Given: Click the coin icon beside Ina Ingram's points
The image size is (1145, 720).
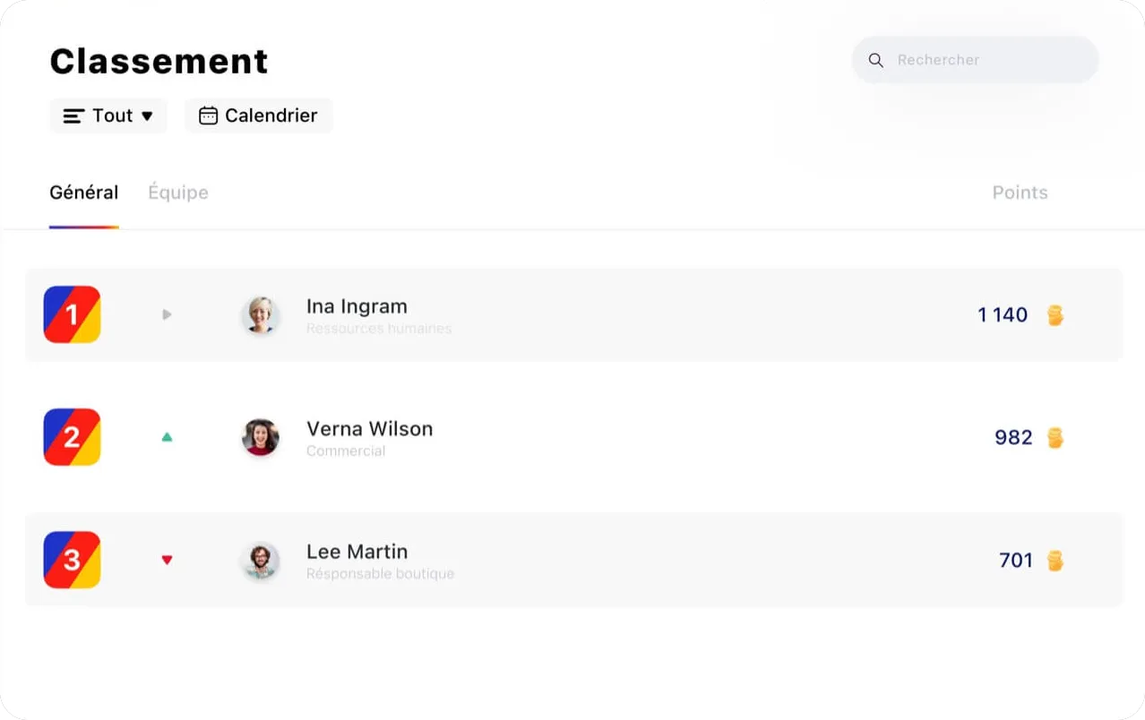Looking at the screenshot, I should (1055, 314).
